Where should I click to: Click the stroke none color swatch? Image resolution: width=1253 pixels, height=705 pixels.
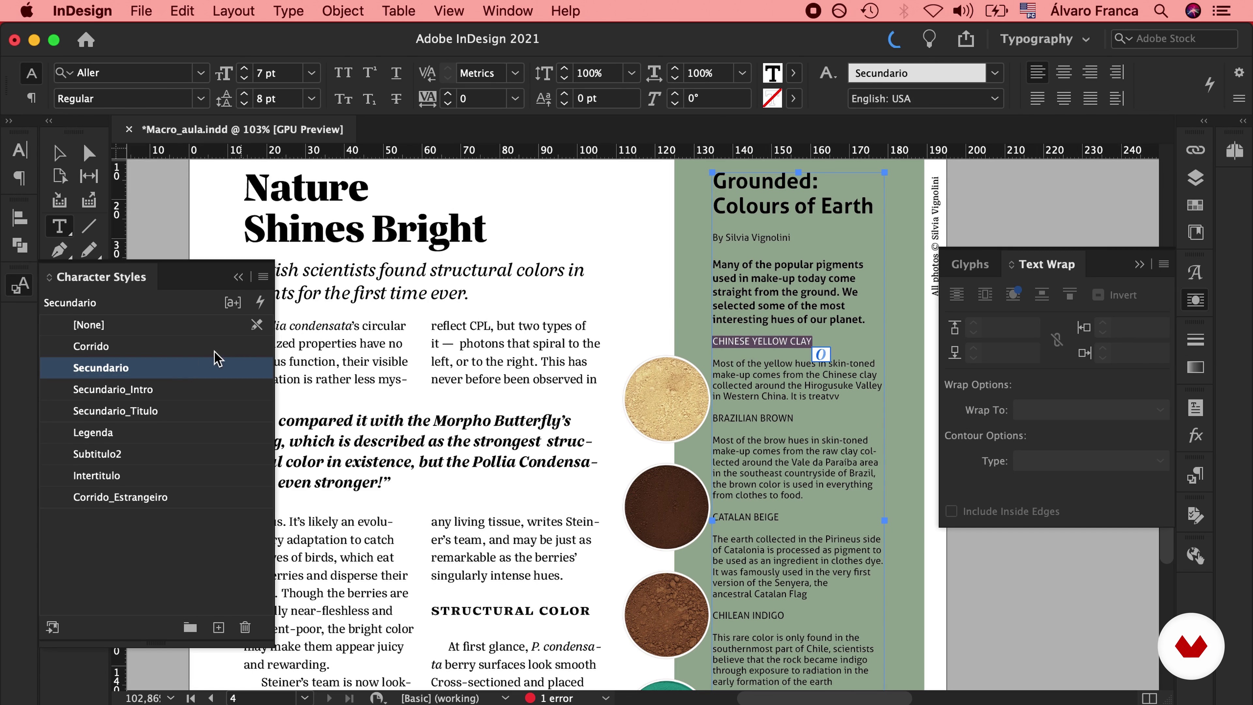coord(772,99)
